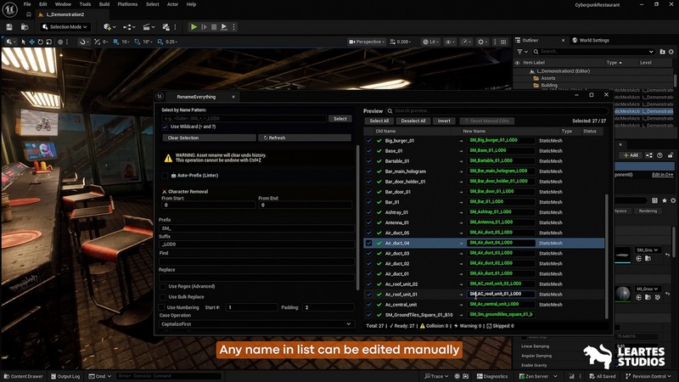
Task: Open the Content Drawer
Action: pos(24,376)
